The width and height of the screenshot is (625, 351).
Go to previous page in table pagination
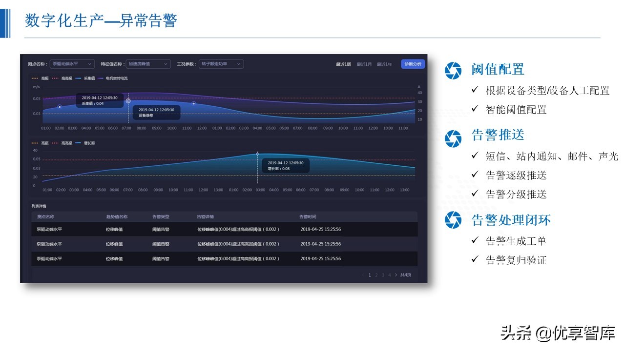pos(363,275)
